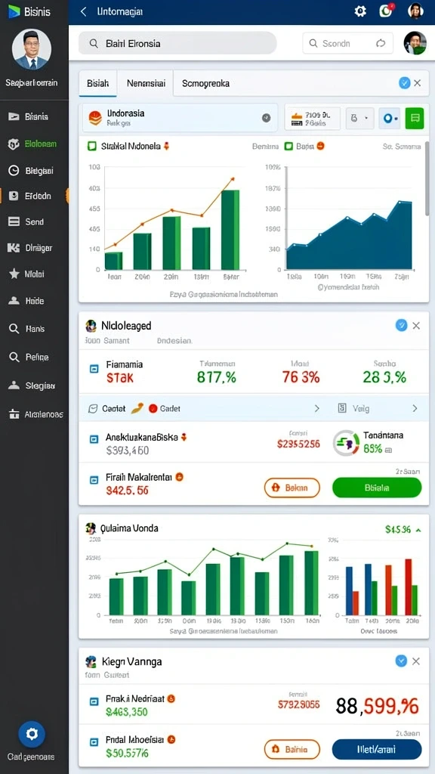
Task: Open the small dropdown next to 7109 box
Action: (x=359, y=119)
